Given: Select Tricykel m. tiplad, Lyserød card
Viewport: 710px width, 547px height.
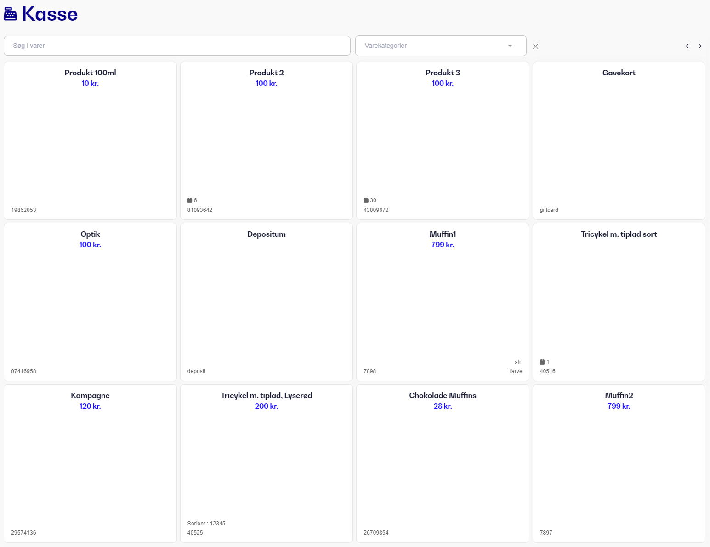Looking at the screenshot, I should tap(267, 463).
